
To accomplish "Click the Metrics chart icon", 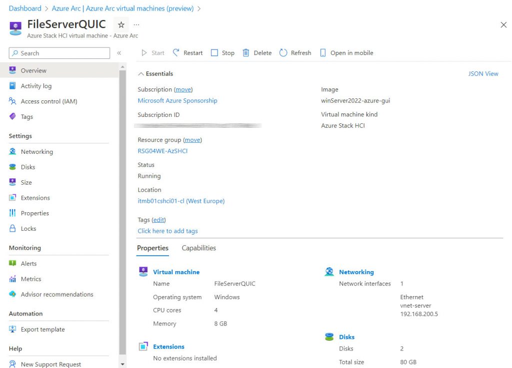I will [12, 279].
